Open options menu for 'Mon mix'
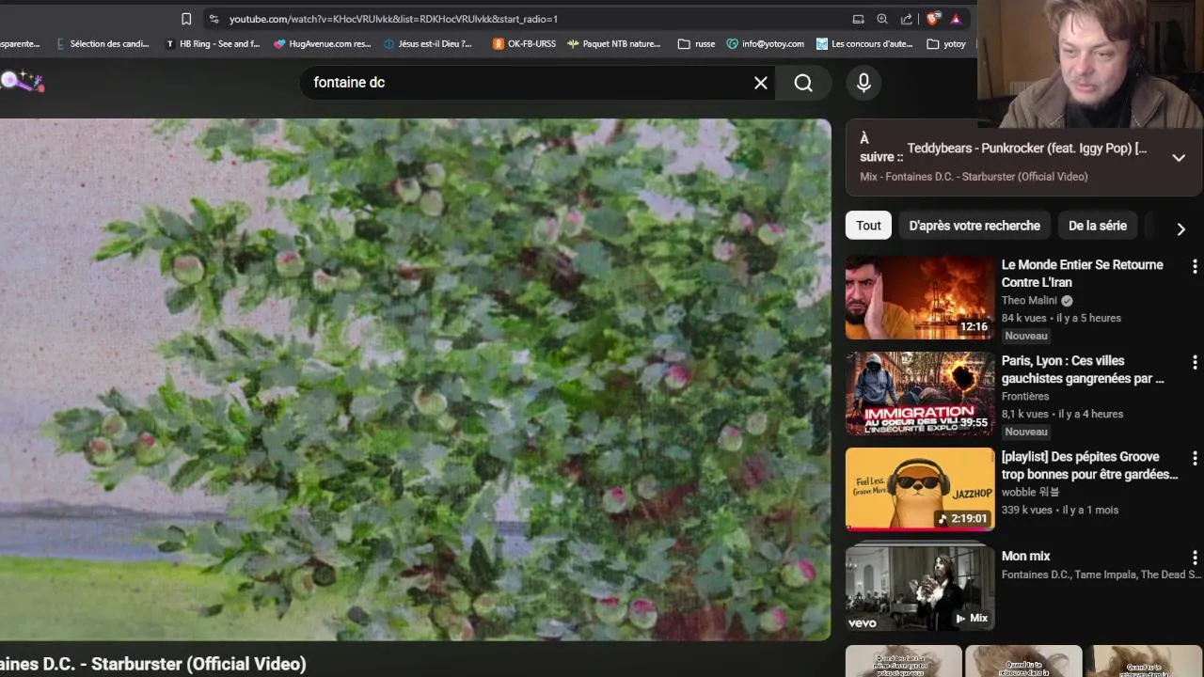The image size is (1204, 677). [x=1195, y=558]
